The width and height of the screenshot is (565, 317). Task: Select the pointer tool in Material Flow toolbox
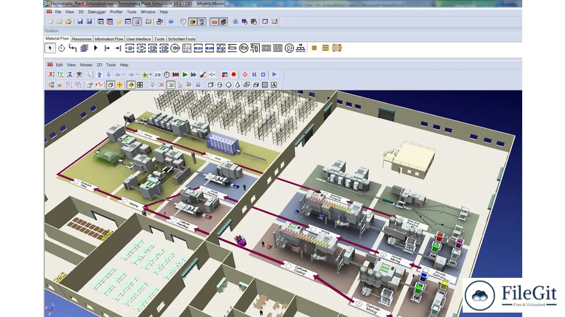[x=50, y=48]
